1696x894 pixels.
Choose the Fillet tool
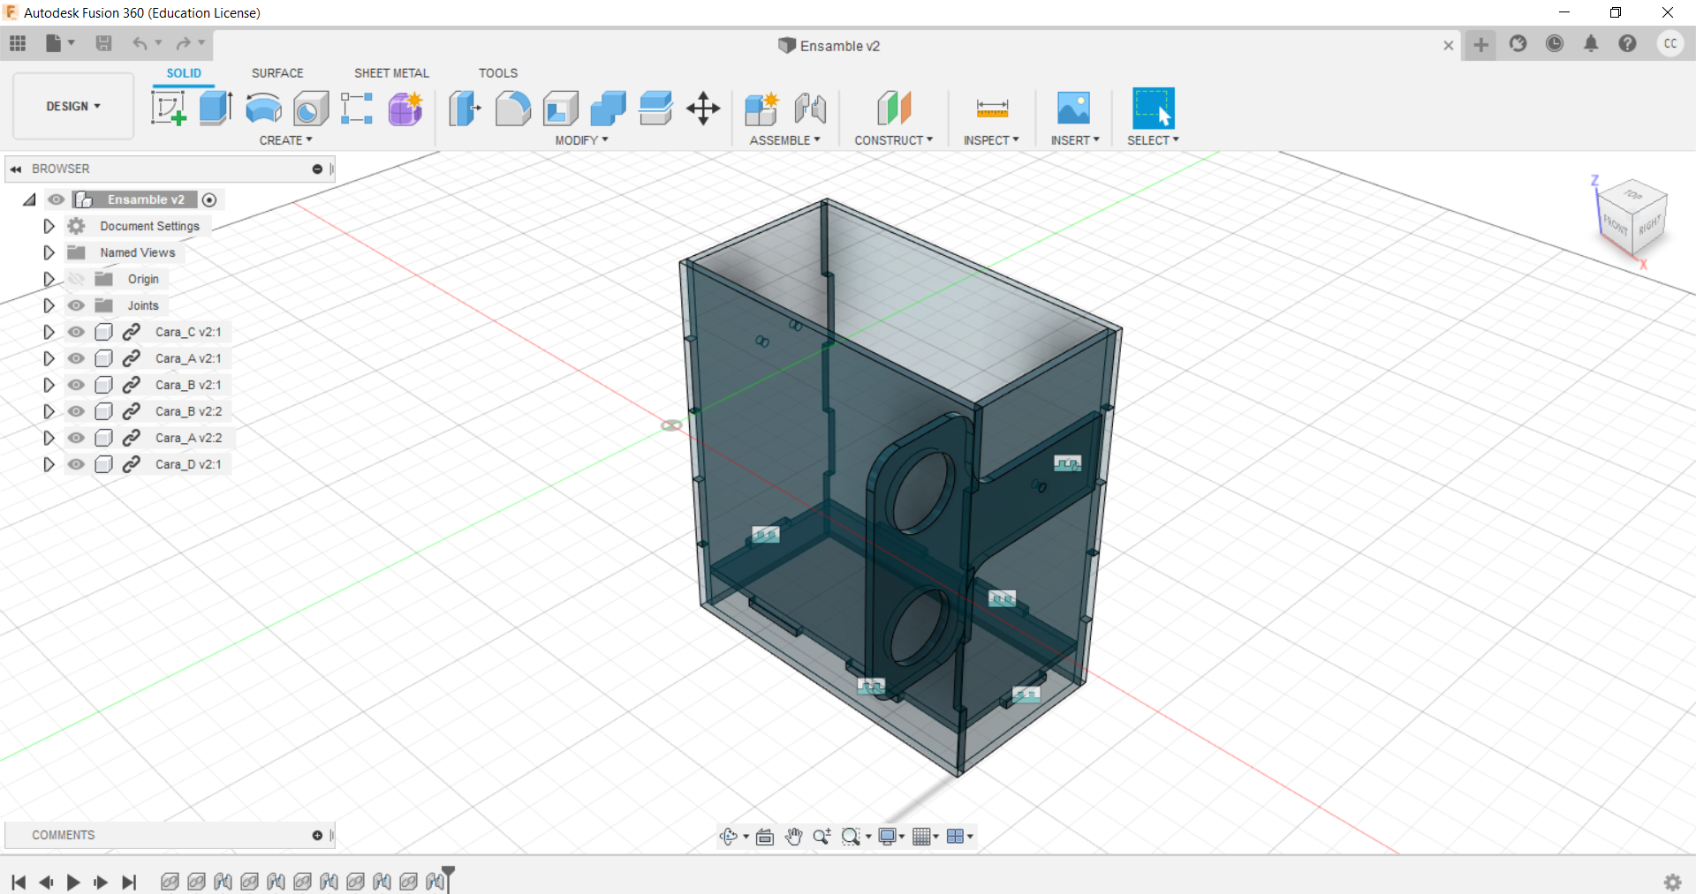coord(513,109)
